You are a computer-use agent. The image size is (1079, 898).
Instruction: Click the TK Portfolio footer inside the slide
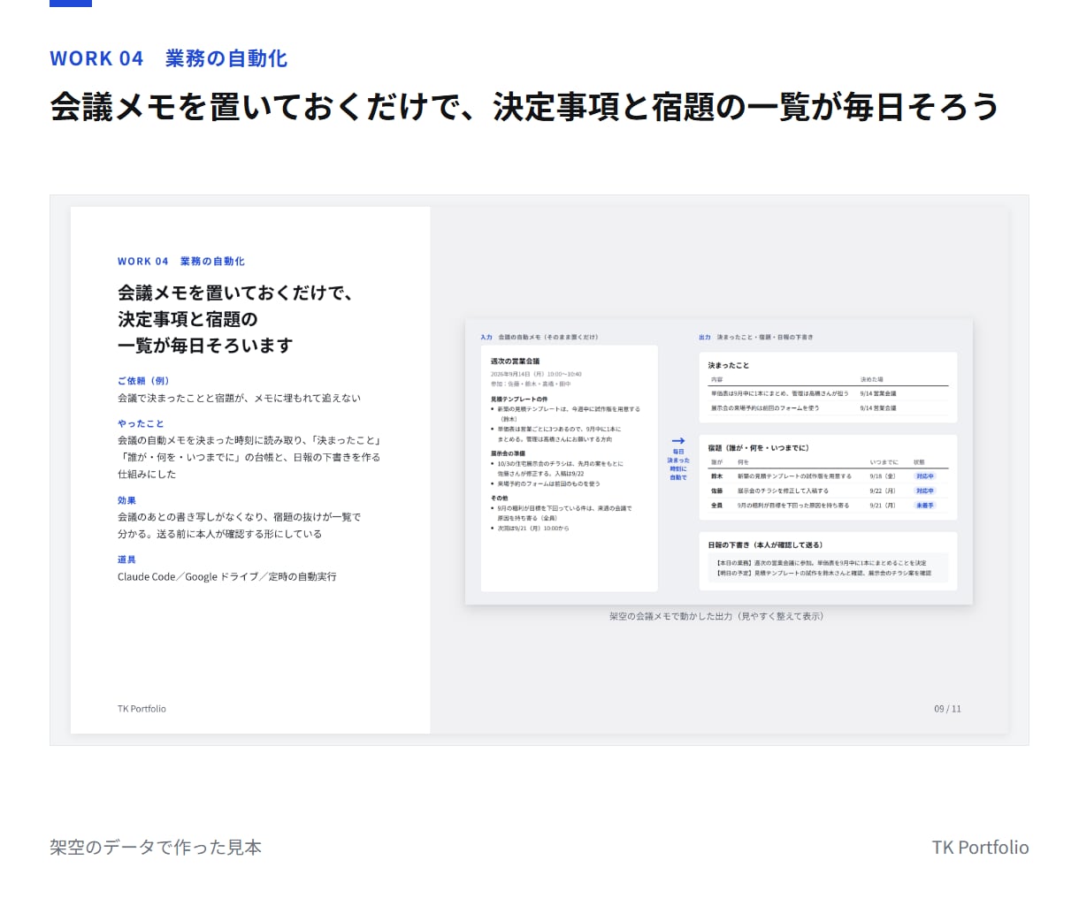tap(142, 709)
